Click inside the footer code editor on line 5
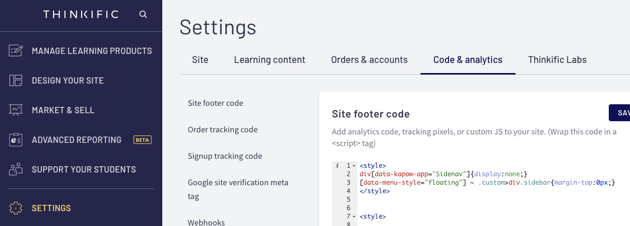Screen dimensions: 630x226 tap(477, 200)
